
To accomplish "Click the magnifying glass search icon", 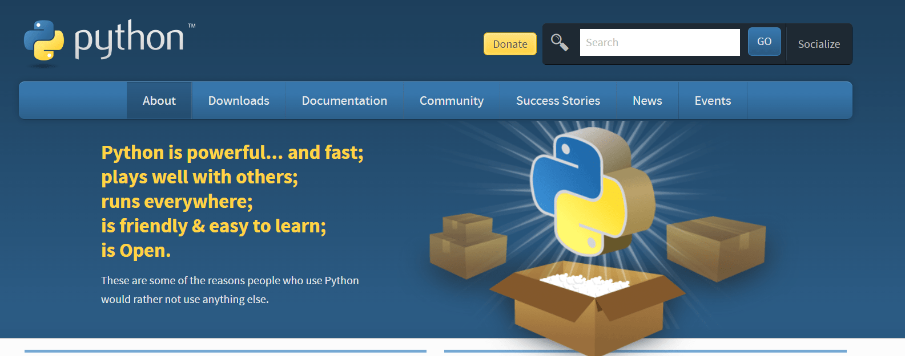I will click(x=560, y=42).
